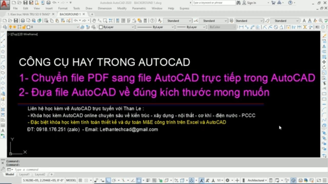Click Linear dimension tool icon
Image resolution: width=328 pixels, height=184 pixels.
click(241, 27)
